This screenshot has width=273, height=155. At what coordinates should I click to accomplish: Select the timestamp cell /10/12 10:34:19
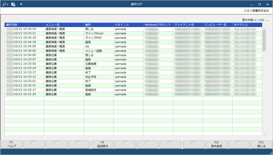pyautogui.click(x=24, y=38)
